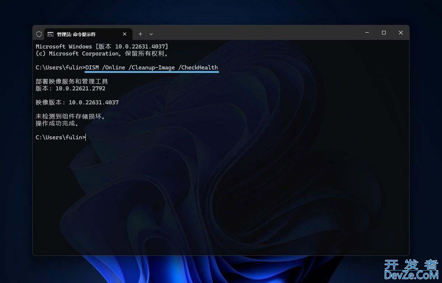442x283 pixels.
Task: Close the 命令提示符 tab
Action: point(124,34)
